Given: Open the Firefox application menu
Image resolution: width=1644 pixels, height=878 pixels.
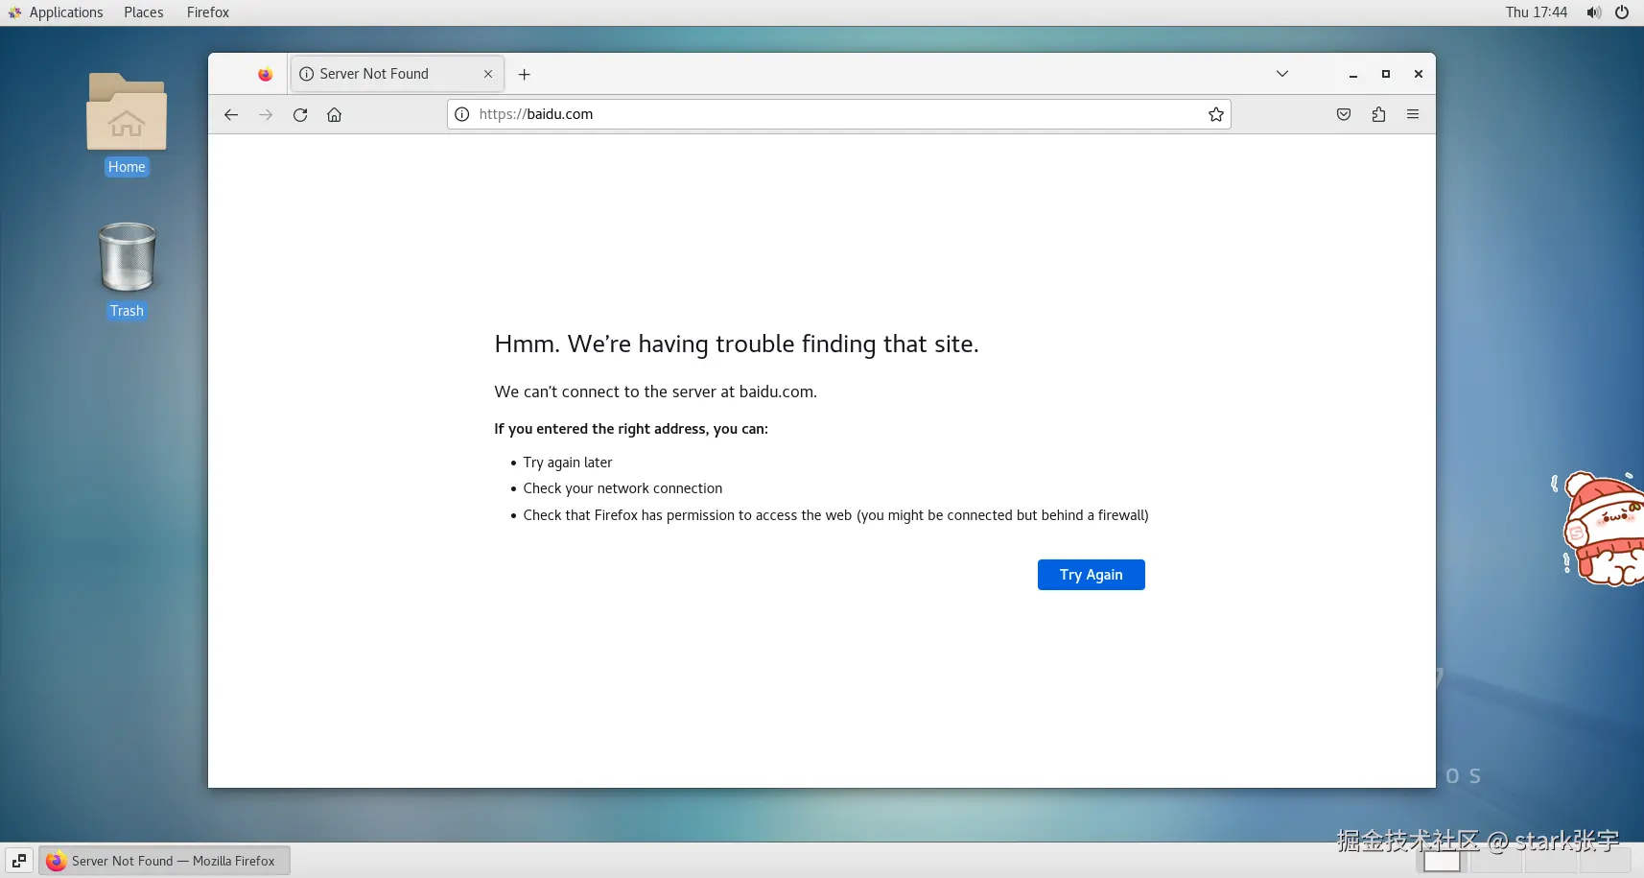Looking at the screenshot, I should click(1413, 114).
